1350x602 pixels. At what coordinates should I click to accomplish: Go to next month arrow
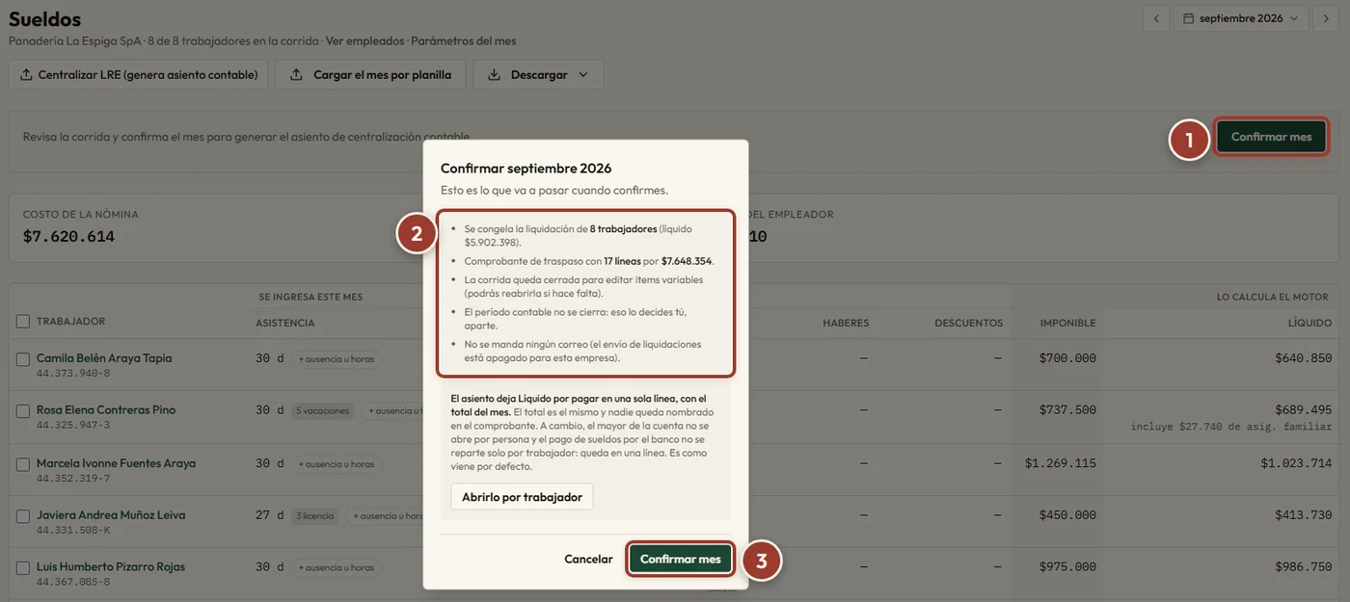(x=1326, y=18)
